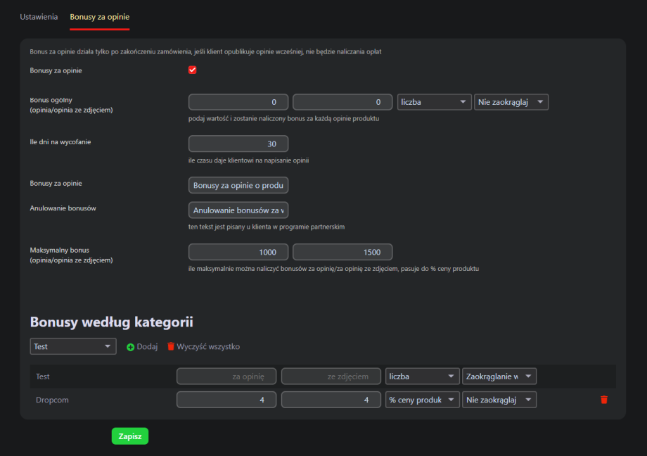The height and width of the screenshot is (456, 647).
Task: Open the general bonus Nie zaokrąglaj dropdown
Action: pyautogui.click(x=511, y=102)
